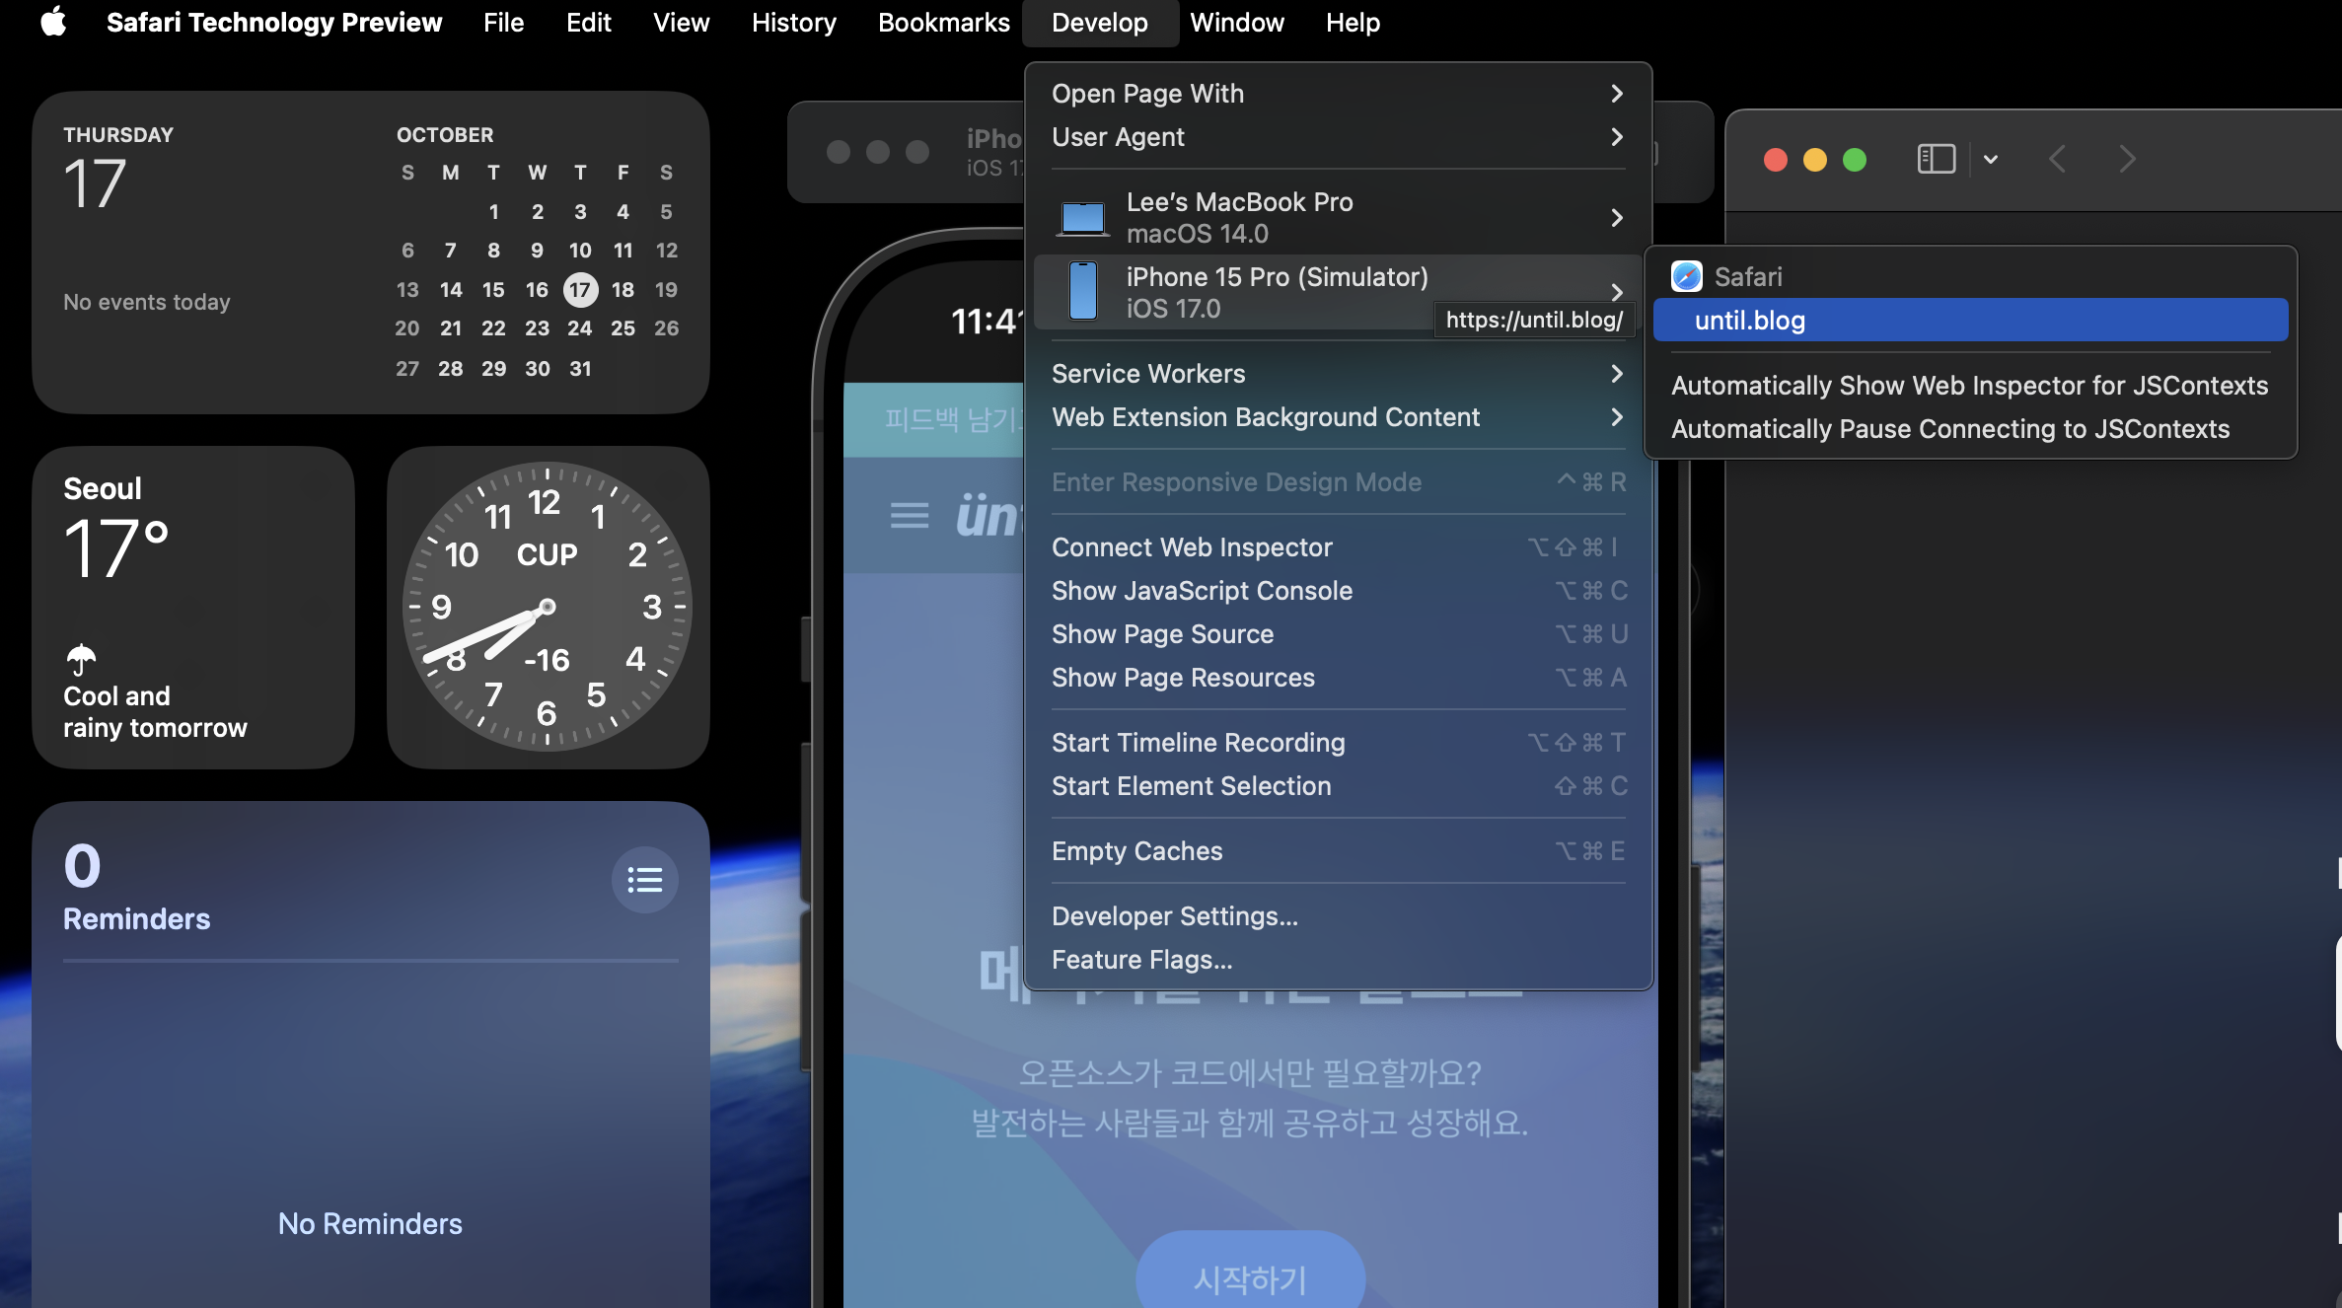Image resolution: width=2342 pixels, height=1308 pixels.
Task: Open Feature Flags...
Action: (x=1338, y=960)
